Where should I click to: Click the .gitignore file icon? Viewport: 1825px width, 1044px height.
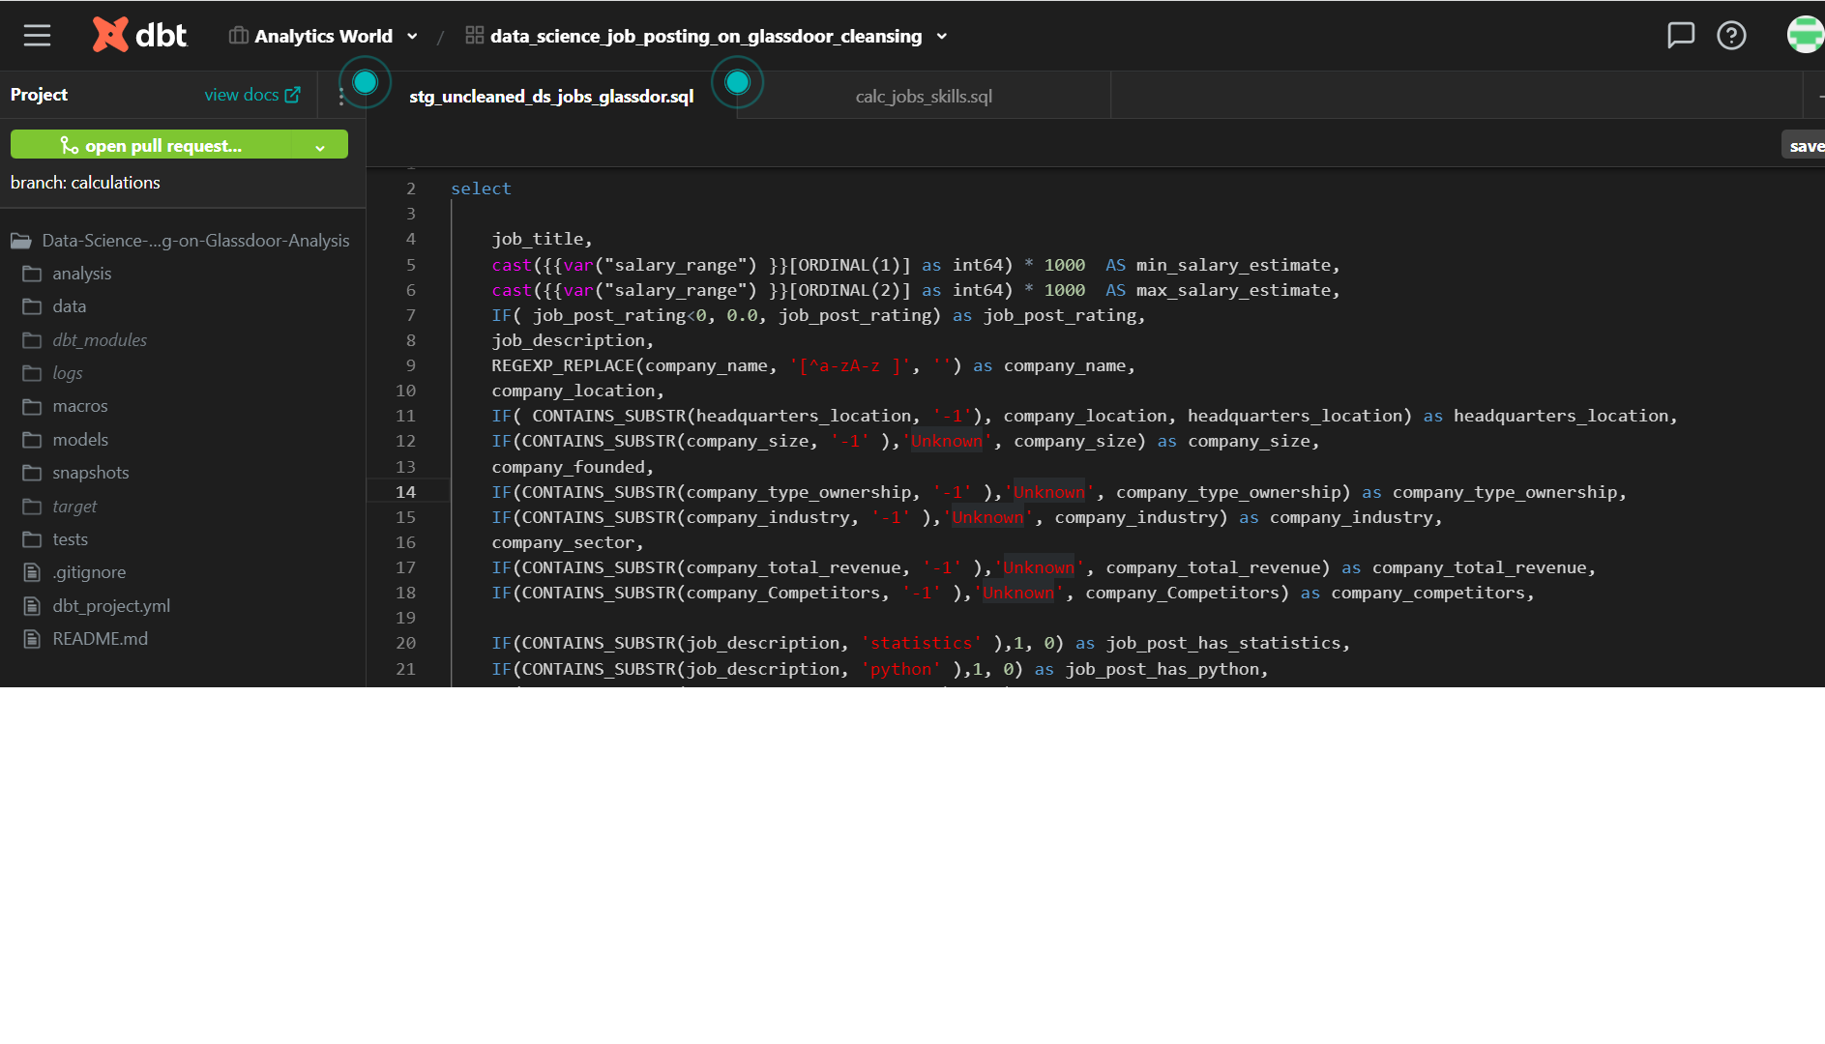(x=32, y=572)
